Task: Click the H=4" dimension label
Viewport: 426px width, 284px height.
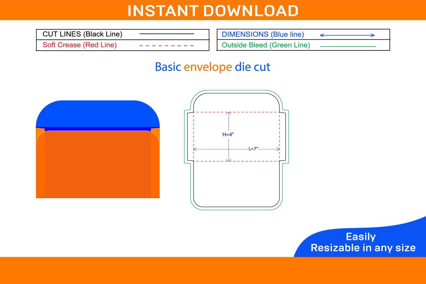Action: tap(228, 134)
